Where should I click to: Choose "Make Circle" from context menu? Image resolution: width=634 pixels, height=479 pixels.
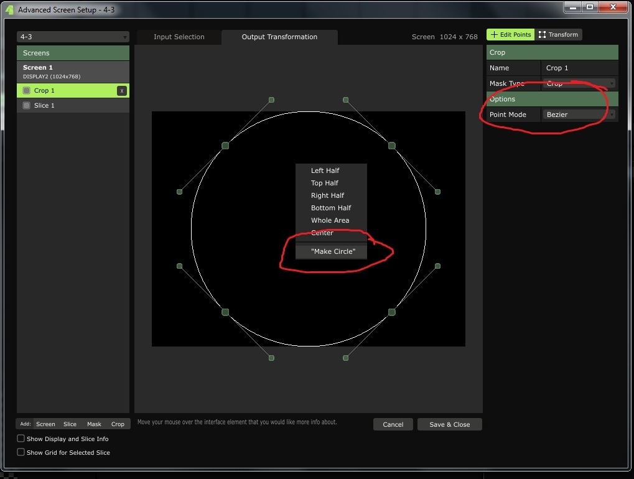click(x=333, y=251)
